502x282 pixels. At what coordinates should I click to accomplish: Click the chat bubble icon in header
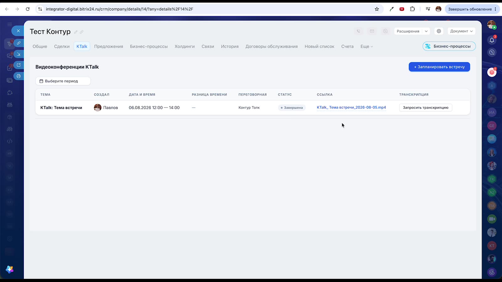point(385,31)
